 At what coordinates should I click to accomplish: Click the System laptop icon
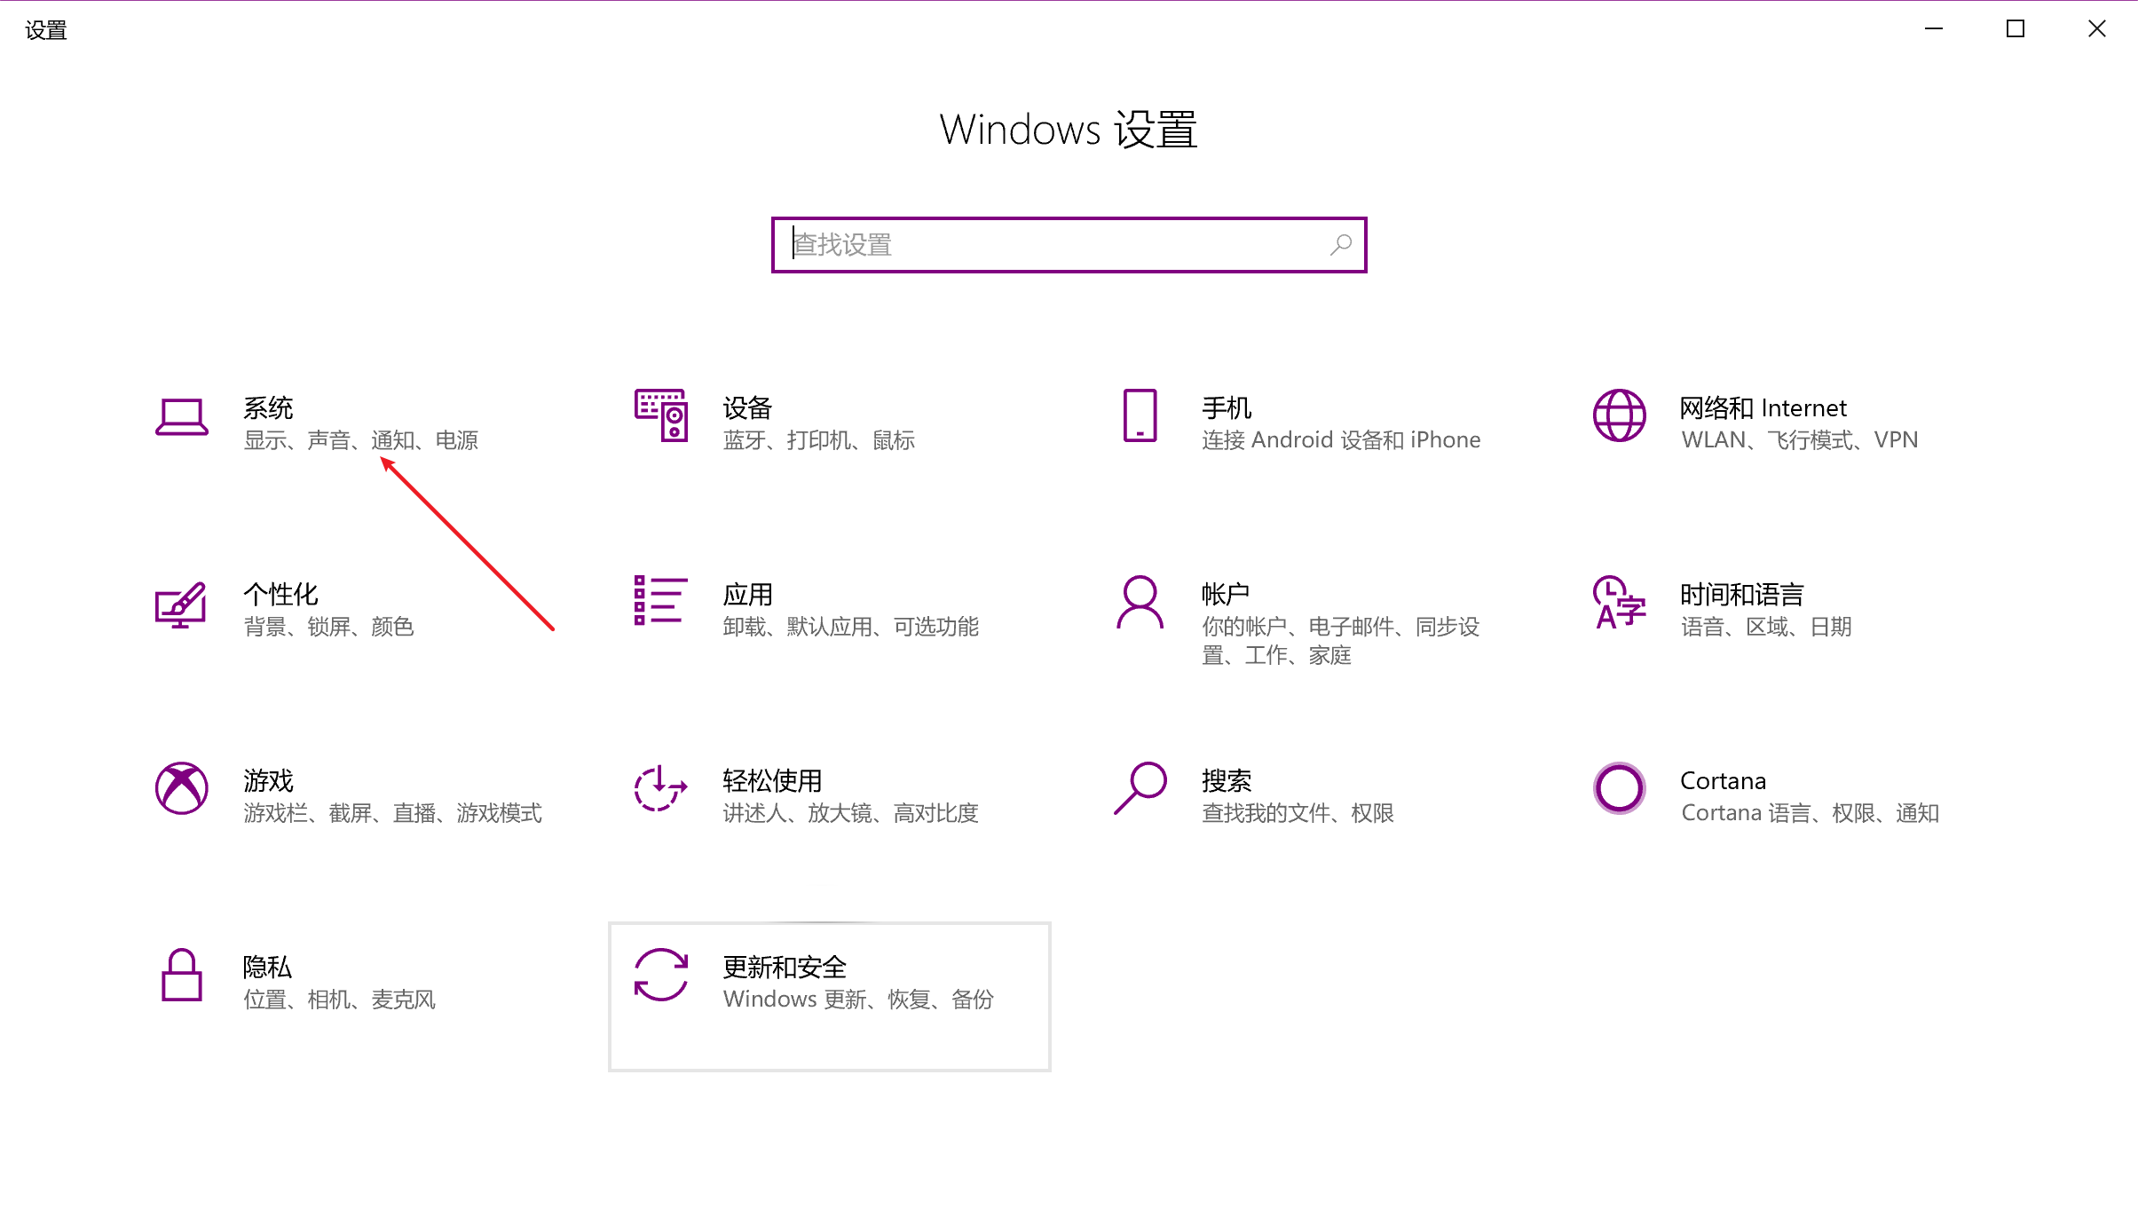point(181,417)
